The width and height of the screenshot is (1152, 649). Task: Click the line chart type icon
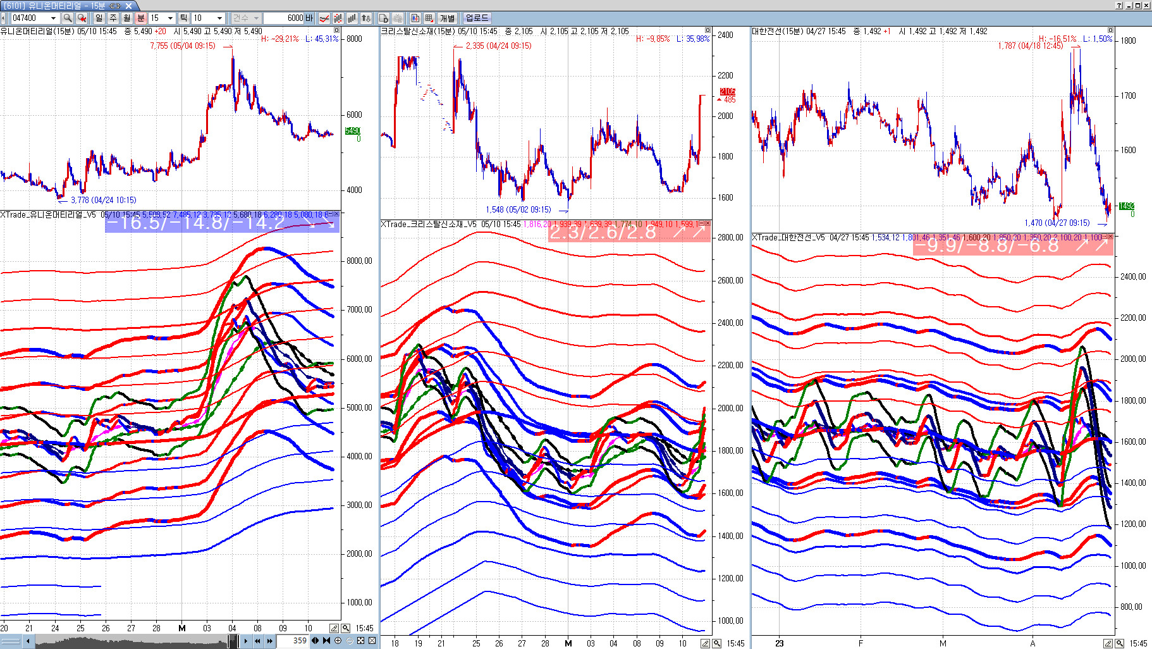click(x=324, y=18)
